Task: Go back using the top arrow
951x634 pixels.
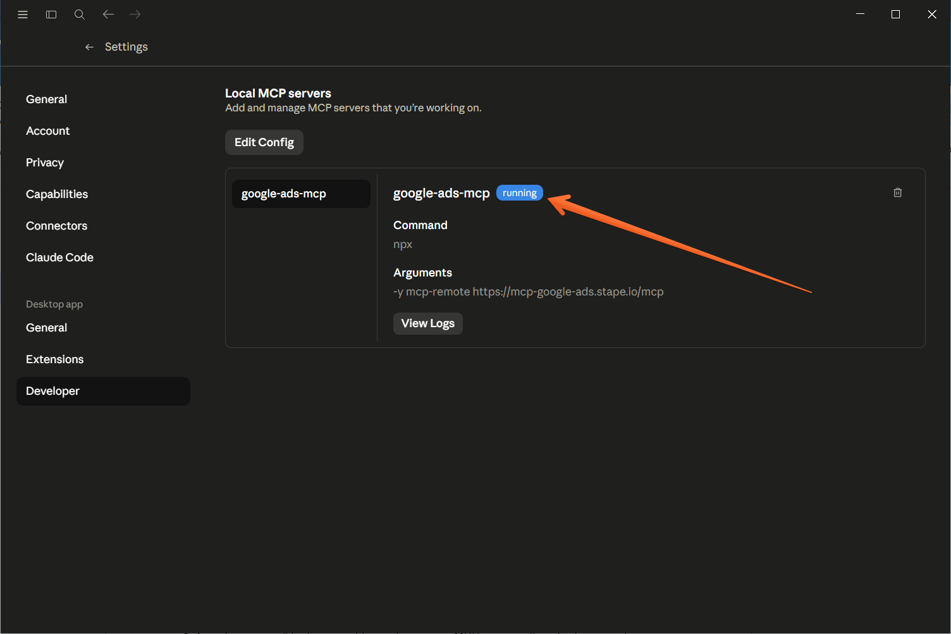Action: (108, 14)
